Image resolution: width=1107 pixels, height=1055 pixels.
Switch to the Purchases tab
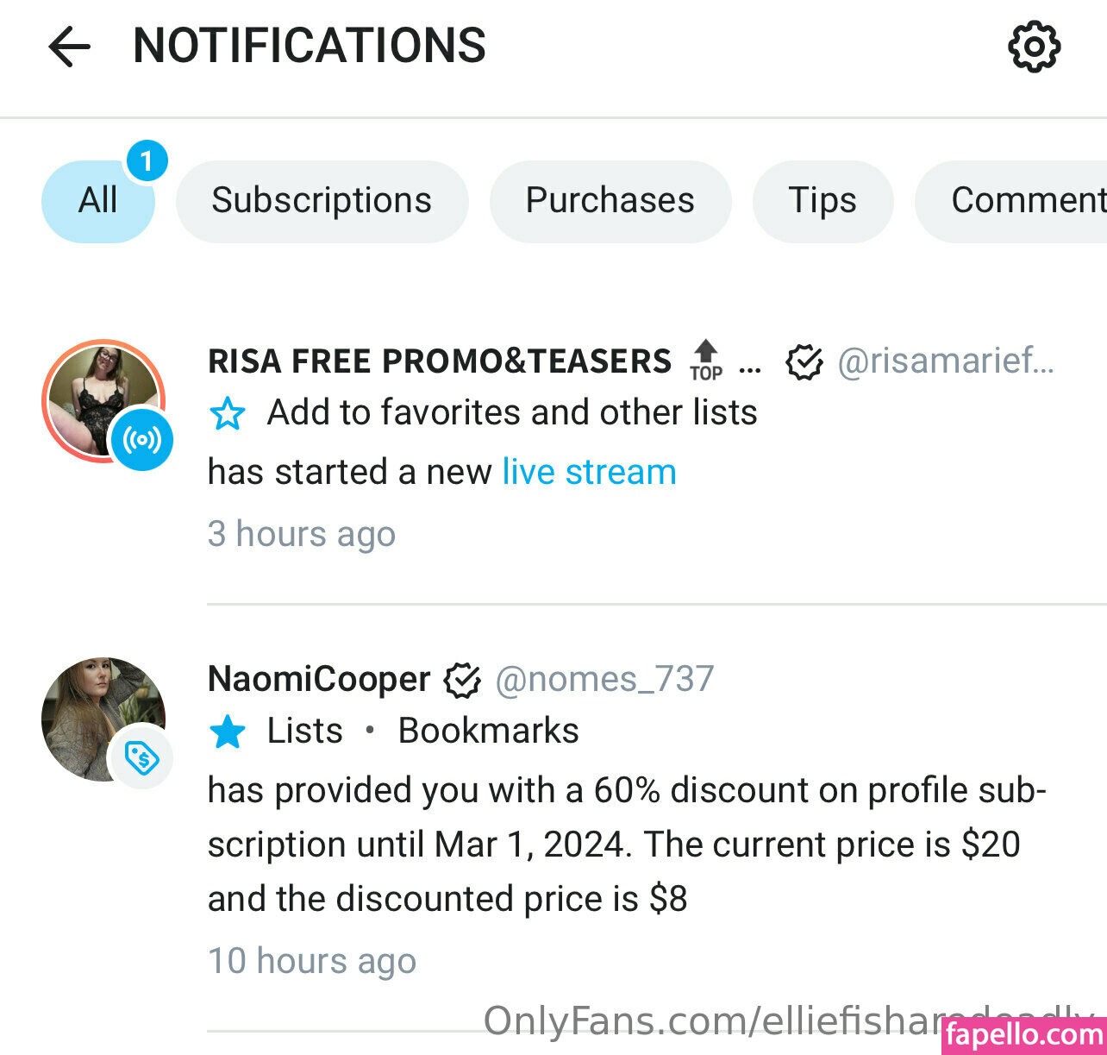point(610,201)
